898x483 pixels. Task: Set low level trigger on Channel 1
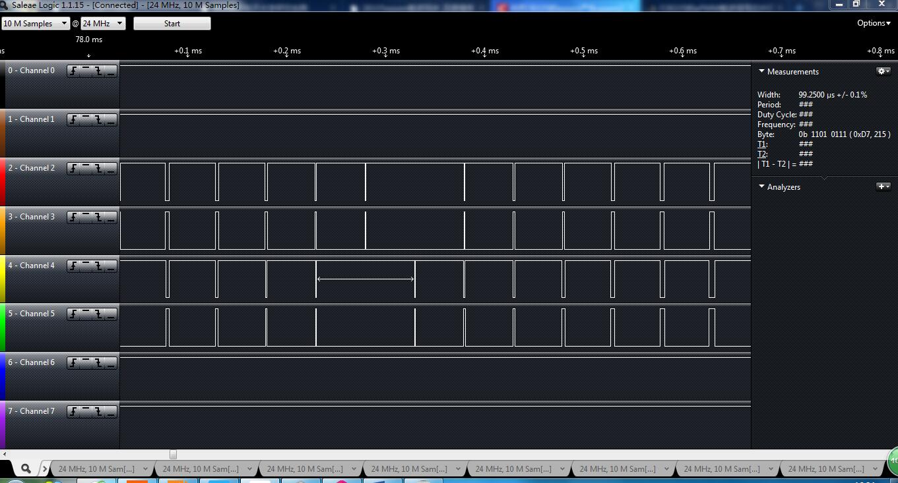pos(111,120)
